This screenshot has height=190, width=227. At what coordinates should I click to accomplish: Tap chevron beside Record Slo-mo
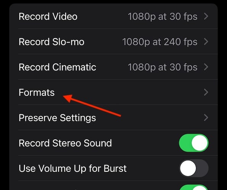click(206, 42)
